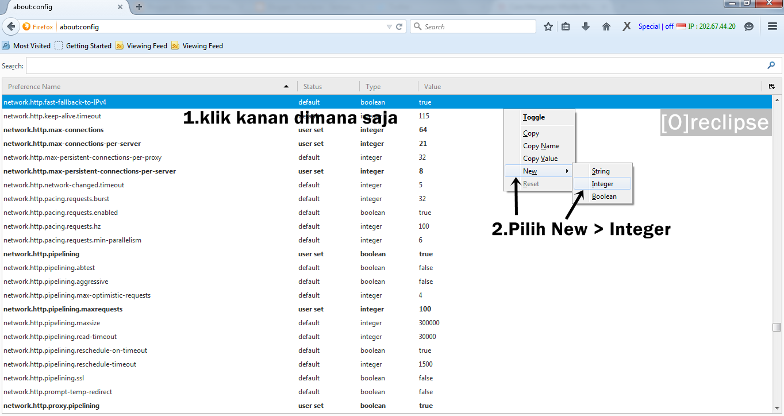The image size is (784, 416).
Task: Click the back navigation arrow
Action: click(10, 26)
